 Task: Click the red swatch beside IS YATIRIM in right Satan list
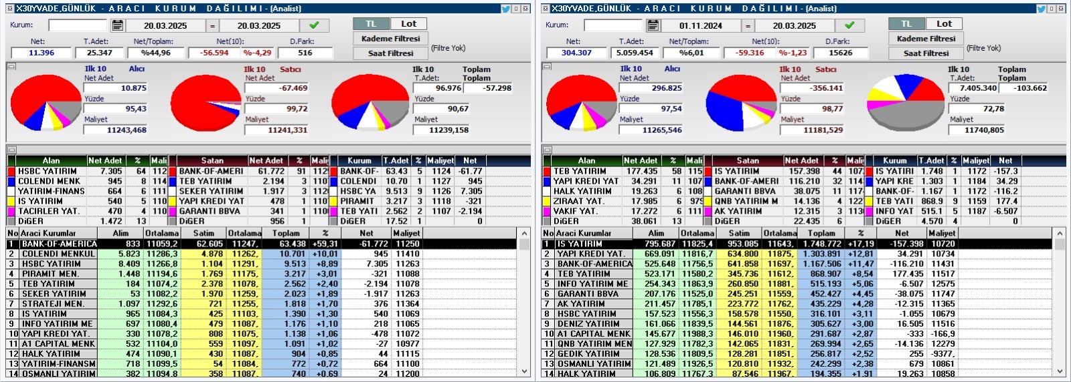(708, 172)
